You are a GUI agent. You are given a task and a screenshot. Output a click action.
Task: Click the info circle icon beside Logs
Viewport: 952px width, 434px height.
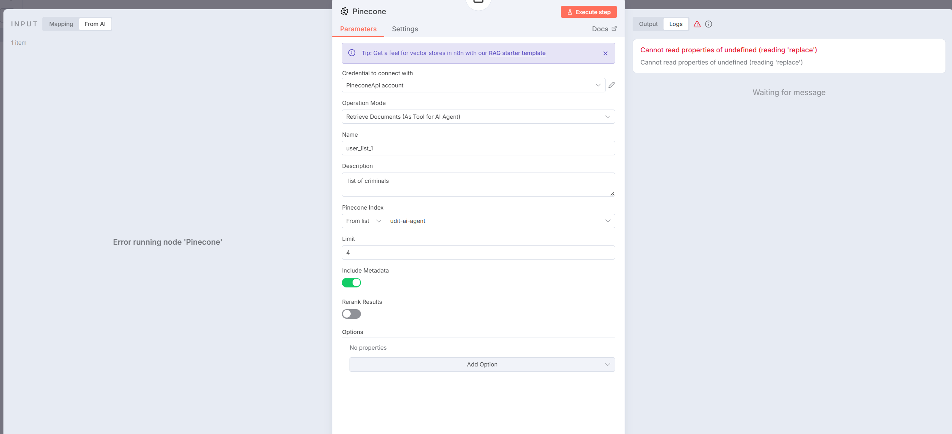[x=708, y=24]
